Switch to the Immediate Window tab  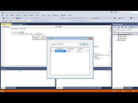[x=90, y=88]
